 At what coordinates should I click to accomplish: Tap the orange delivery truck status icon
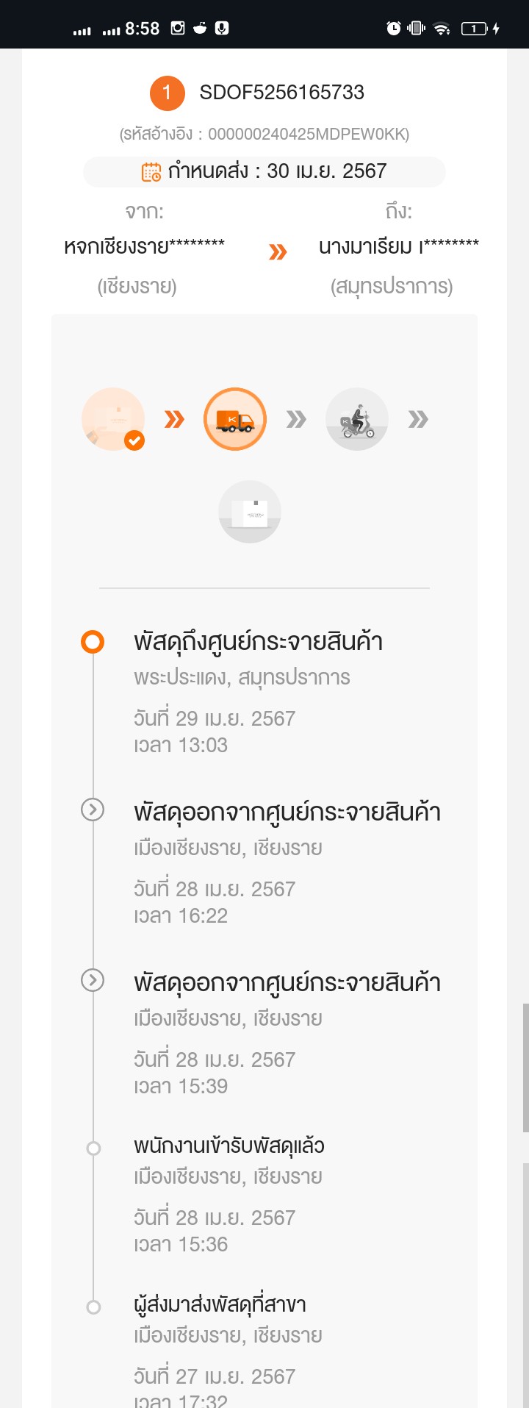pos(235,419)
